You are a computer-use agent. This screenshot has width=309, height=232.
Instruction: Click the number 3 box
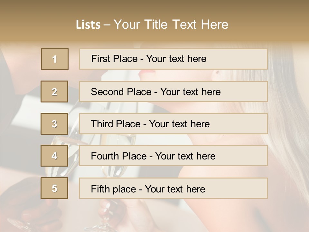(54, 124)
